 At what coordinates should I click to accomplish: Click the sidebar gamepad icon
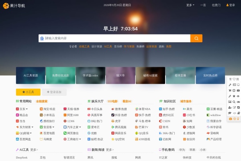tap(238, 102)
